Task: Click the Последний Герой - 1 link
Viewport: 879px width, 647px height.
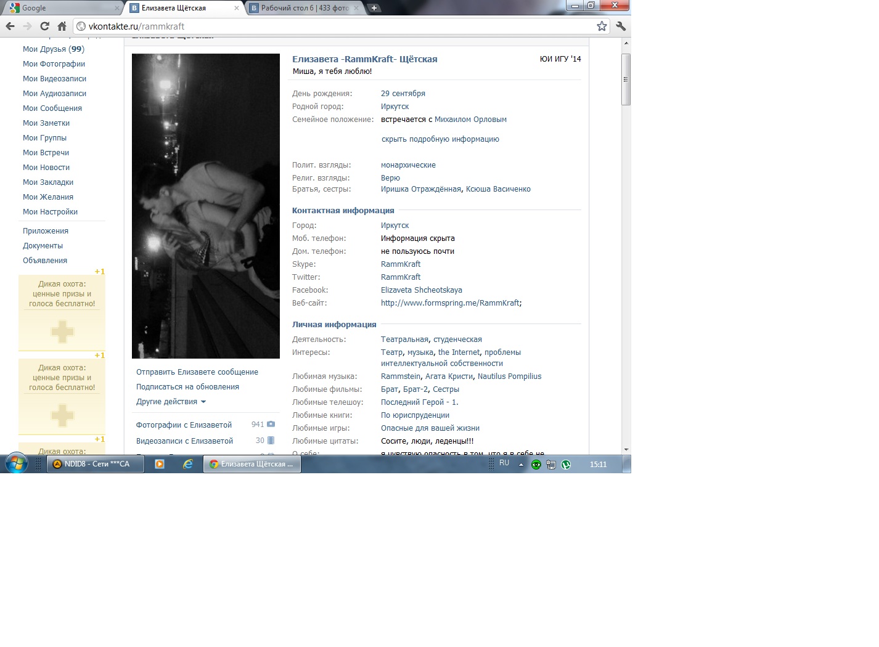Action: (419, 402)
